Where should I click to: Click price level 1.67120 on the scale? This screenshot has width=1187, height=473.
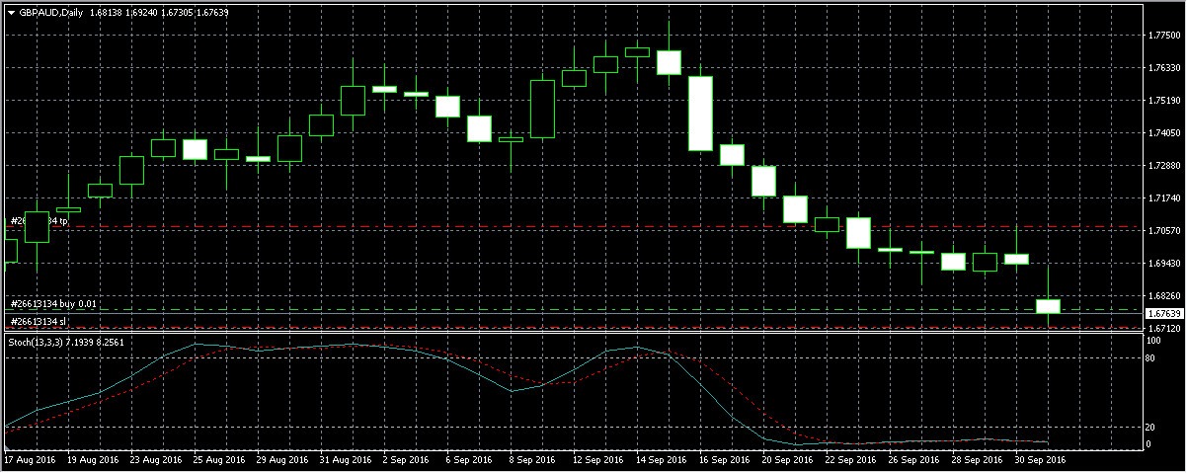click(1163, 328)
